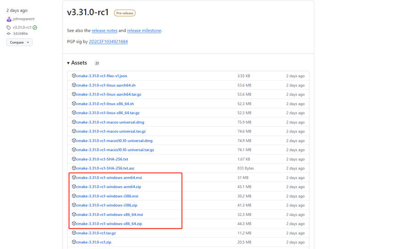Download cmake-3.31.0-rc1-windows-i386.msi
The image size is (397, 249).
click(107, 196)
